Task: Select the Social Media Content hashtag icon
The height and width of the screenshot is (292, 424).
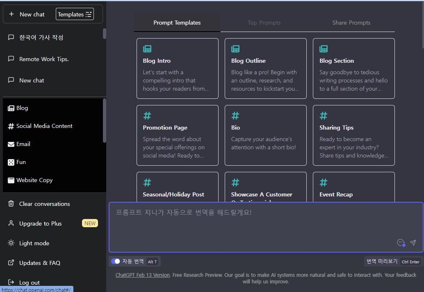Action: click(11, 126)
